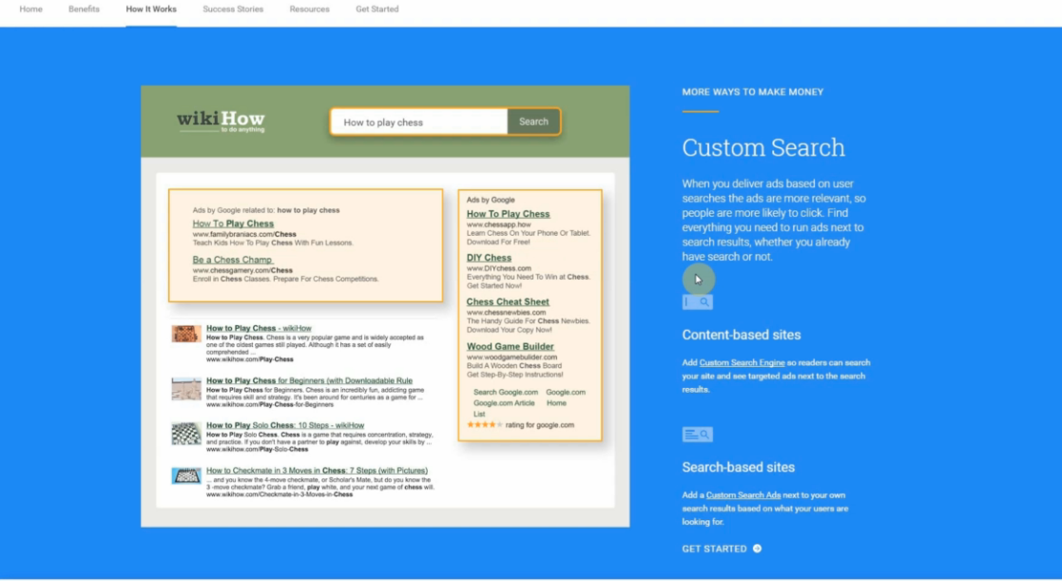This screenshot has height=581, width=1062.
Task: Go to Success Stories tab
Action: point(233,9)
